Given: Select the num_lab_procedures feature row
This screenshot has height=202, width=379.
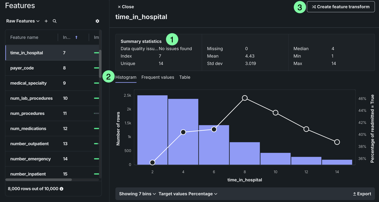Looking at the screenshot, I should tap(31, 98).
